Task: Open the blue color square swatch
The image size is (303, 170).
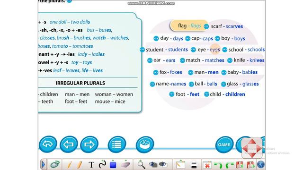Action: tap(113, 164)
